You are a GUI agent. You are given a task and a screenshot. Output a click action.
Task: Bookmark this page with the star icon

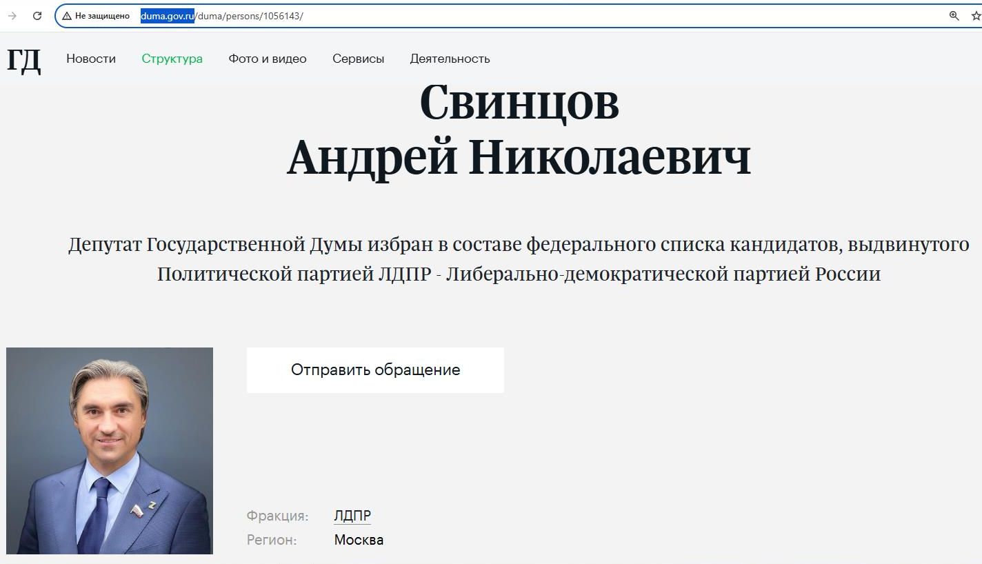pyautogui.click(x=976, y=16)
